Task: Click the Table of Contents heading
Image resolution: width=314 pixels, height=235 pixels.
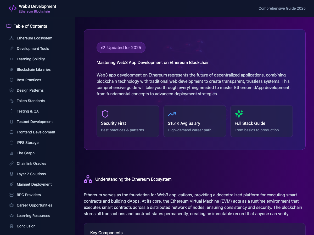Action: tap(30, 26)
